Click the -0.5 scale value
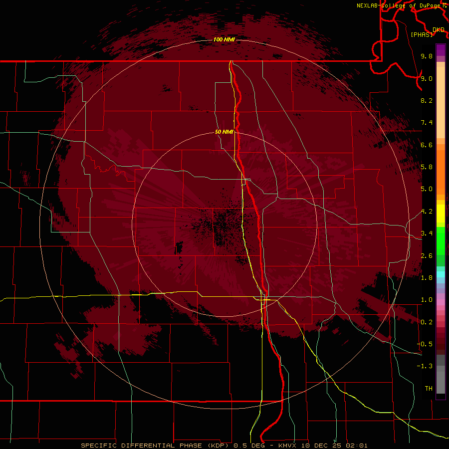Image resolution: width=449 pixels, height=449 pixels. tap(425, 344)
